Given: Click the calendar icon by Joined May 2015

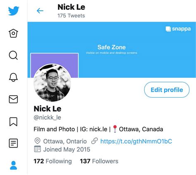Looking at the screenshot, I should click(x=37, y=149).
